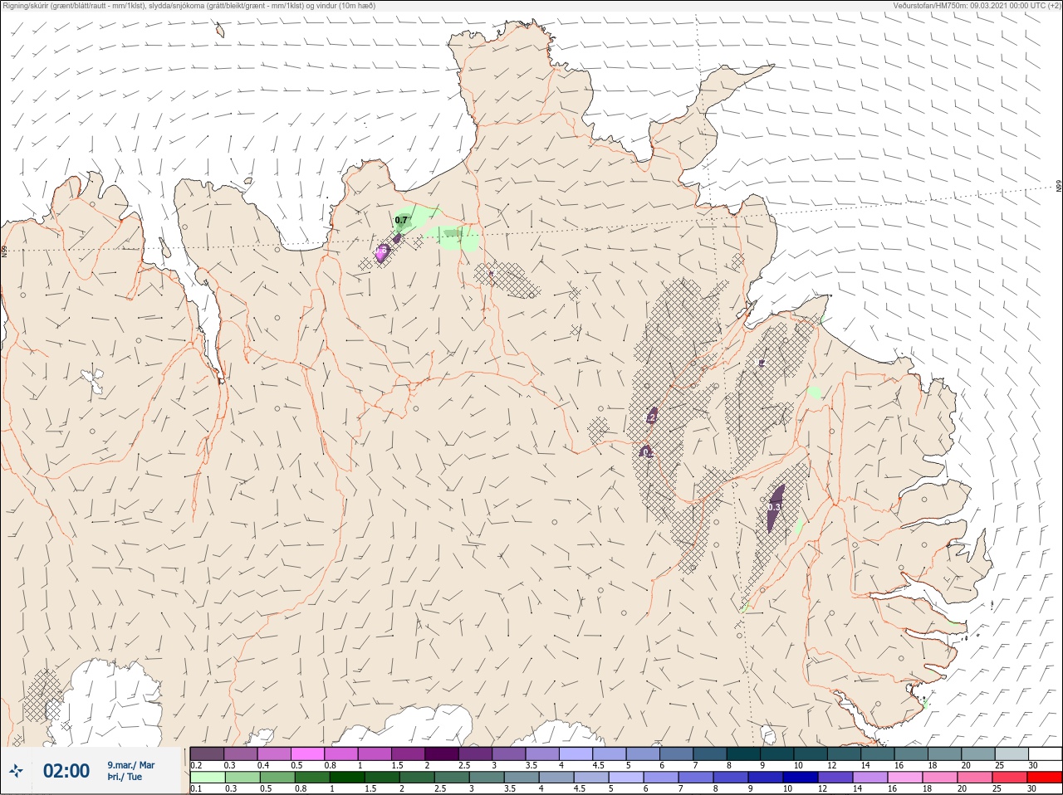Pick the bright red lower swatch labeled 30
The image size is (1063, 795).
1045,778
